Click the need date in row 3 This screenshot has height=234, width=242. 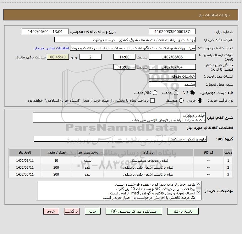pyautogui.click(x=25, y=174)
